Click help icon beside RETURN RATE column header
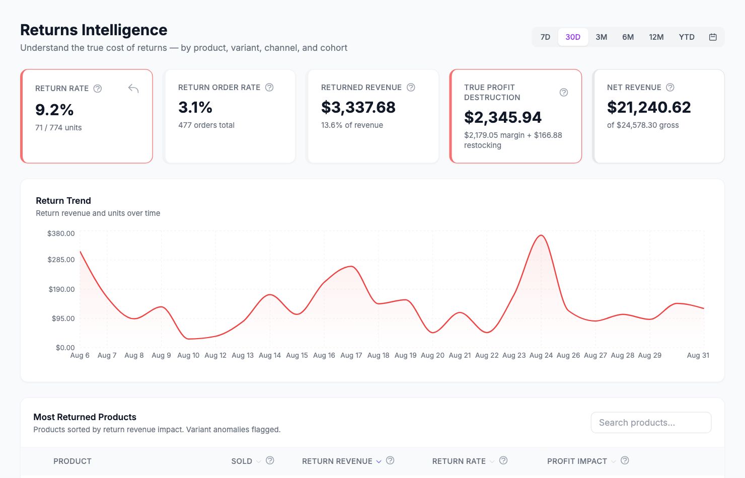This screenshot has height=478, width=745. [x=503, y=460]
